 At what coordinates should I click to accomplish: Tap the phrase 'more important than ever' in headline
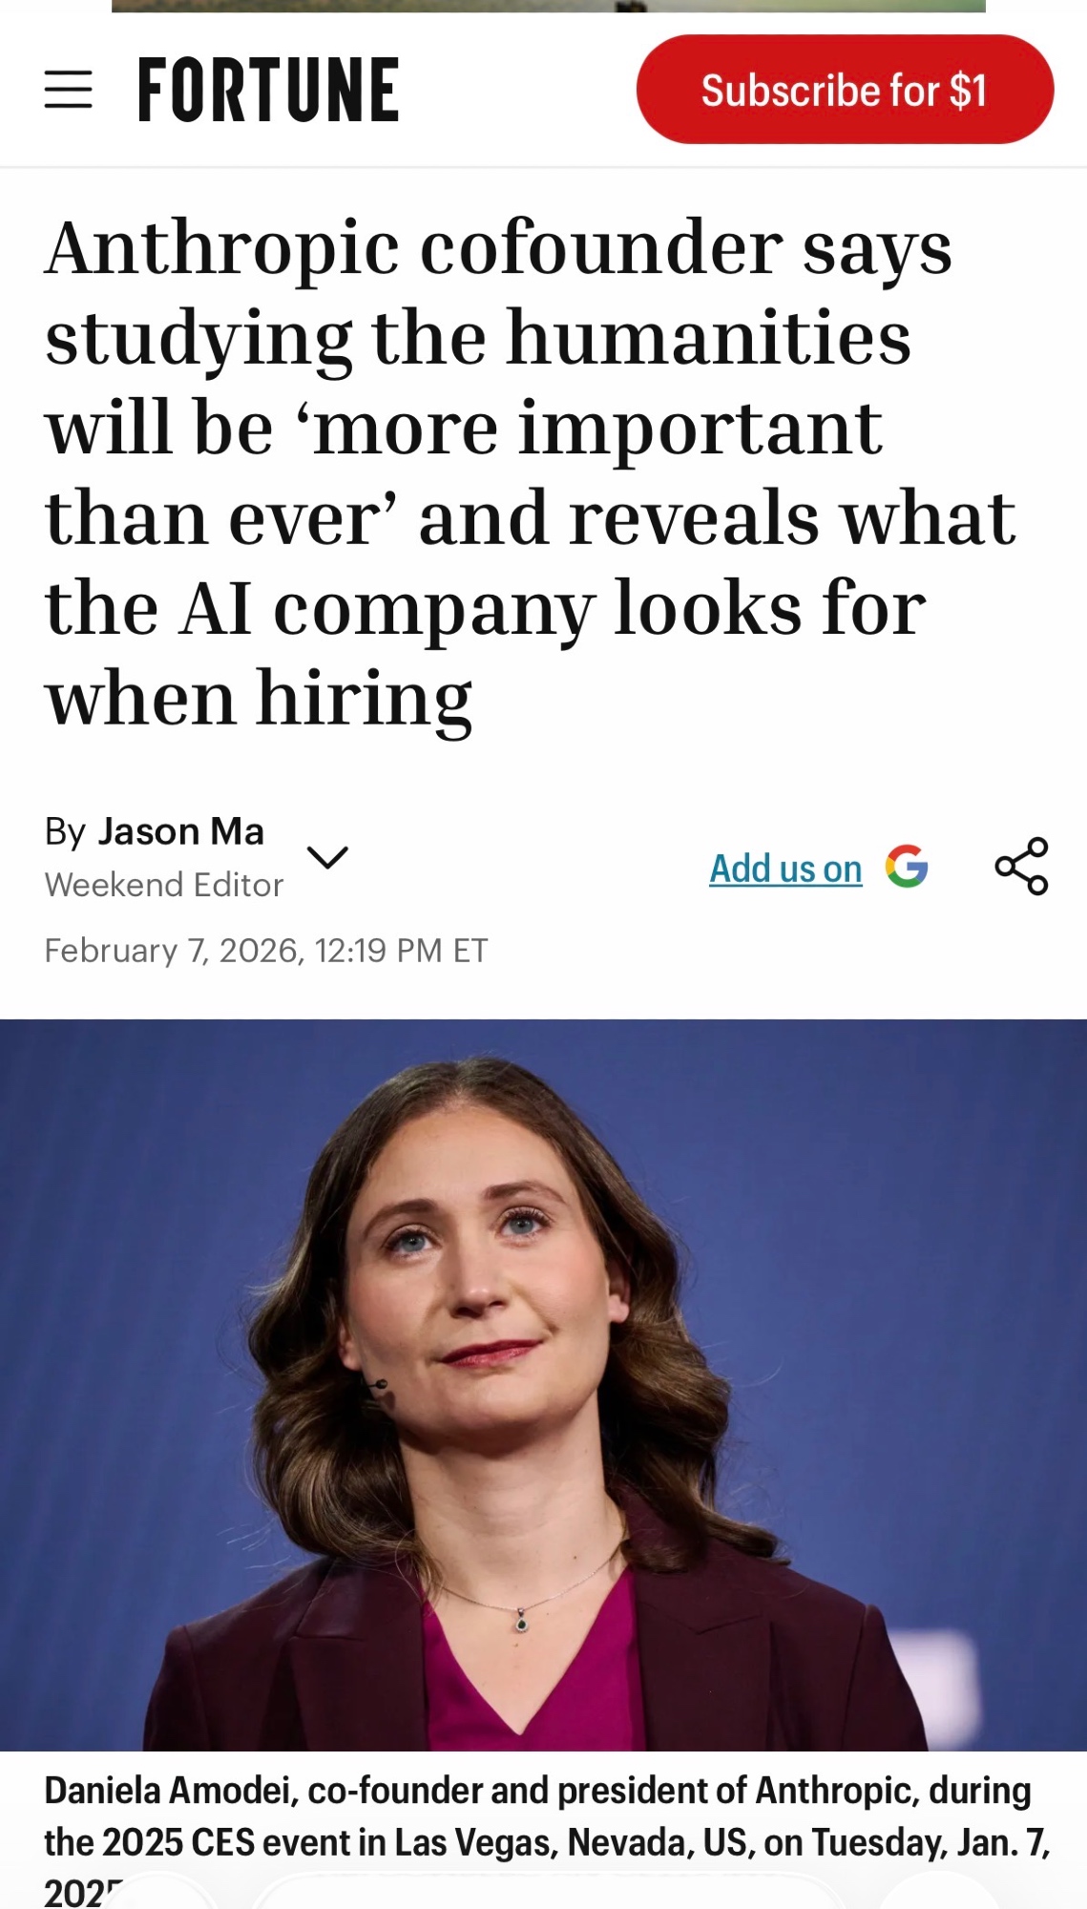click(464, 474)
